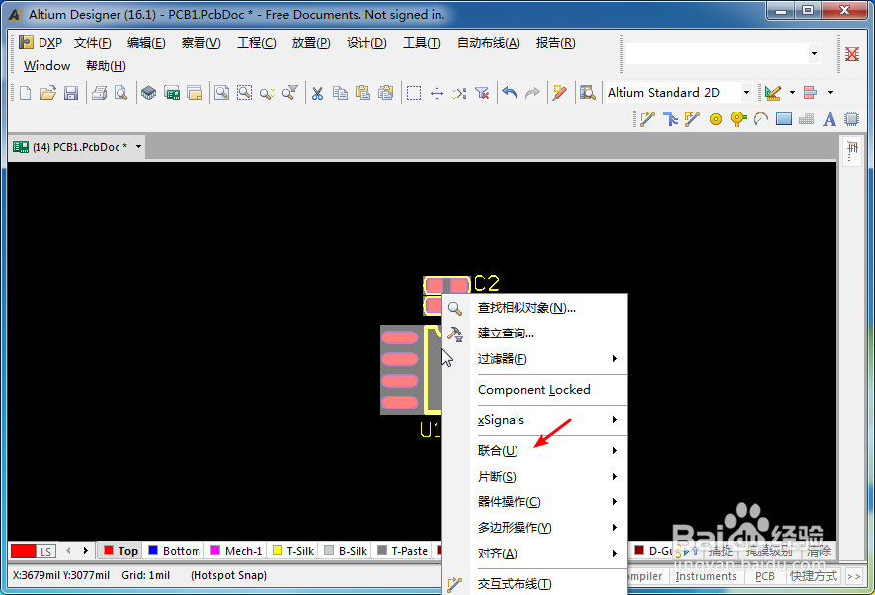
Task: Open the Instruments panel button
Action: [x=706, y=576]
